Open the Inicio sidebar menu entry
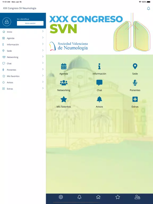Image resolution: width=153 pixels, height=204 pixels. (x=23, y=32)
